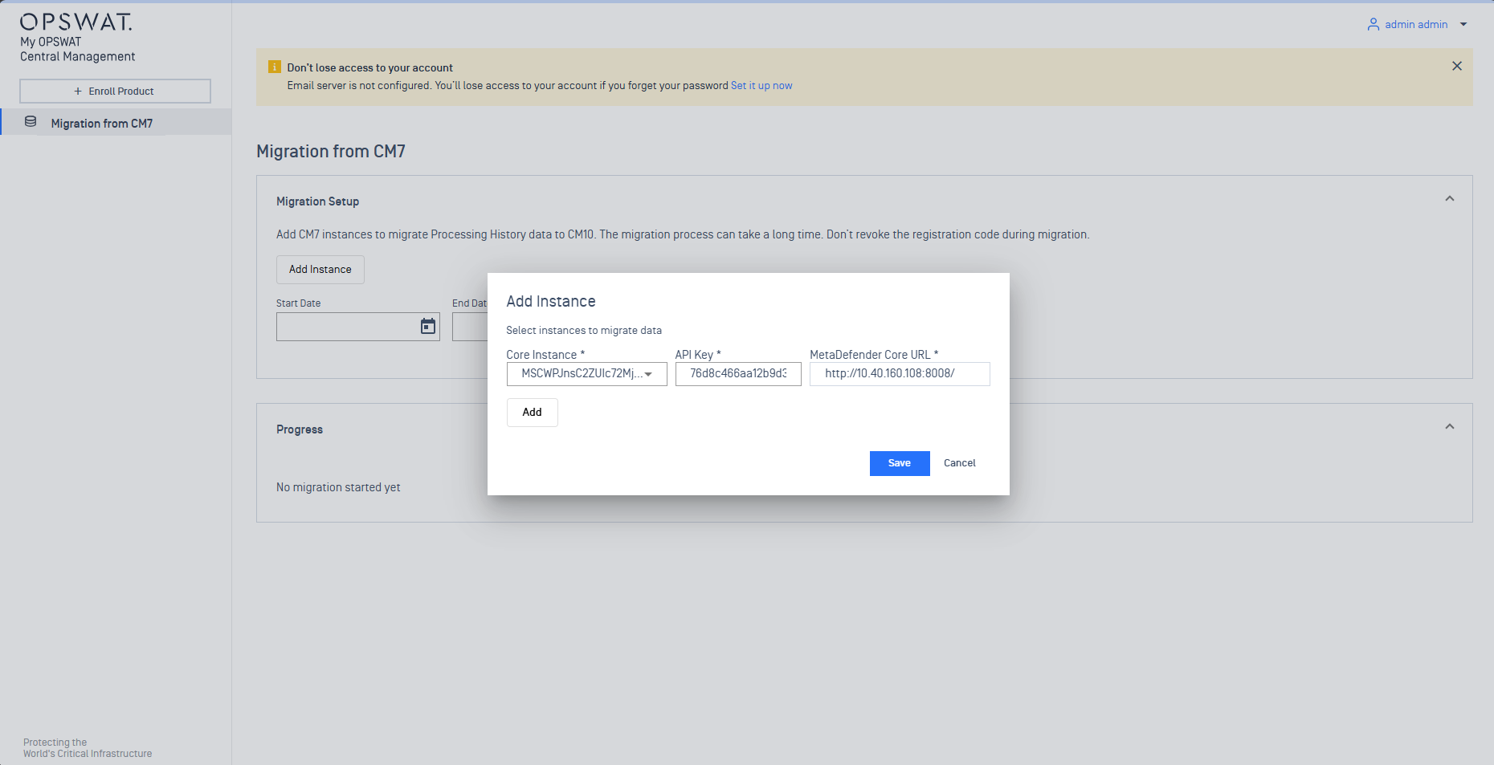Cancel the Add Instance dialog

click(959, 463)
